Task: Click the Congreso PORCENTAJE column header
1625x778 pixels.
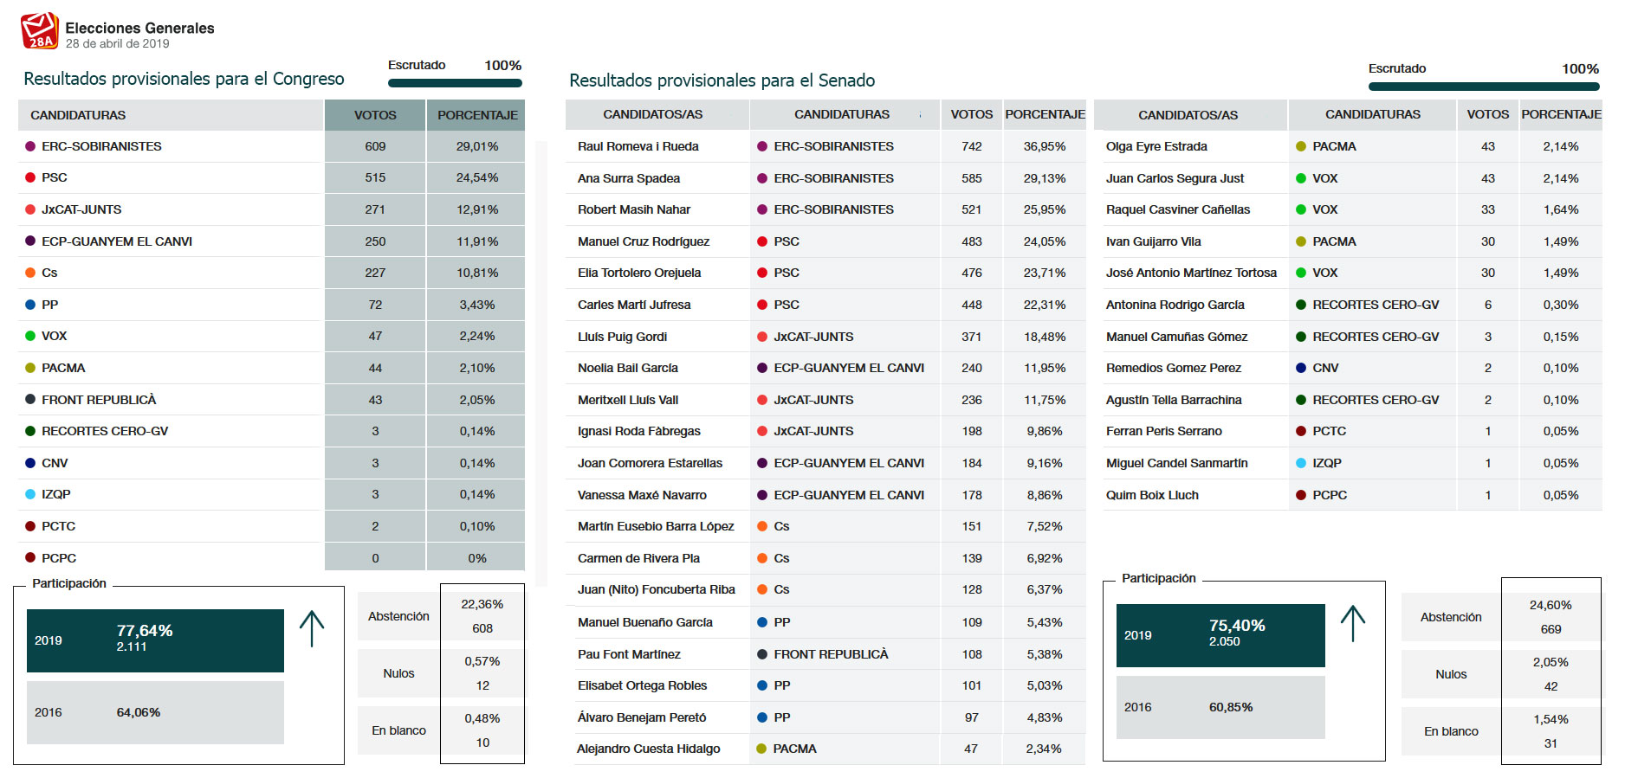Action: [x=476, y=115]
